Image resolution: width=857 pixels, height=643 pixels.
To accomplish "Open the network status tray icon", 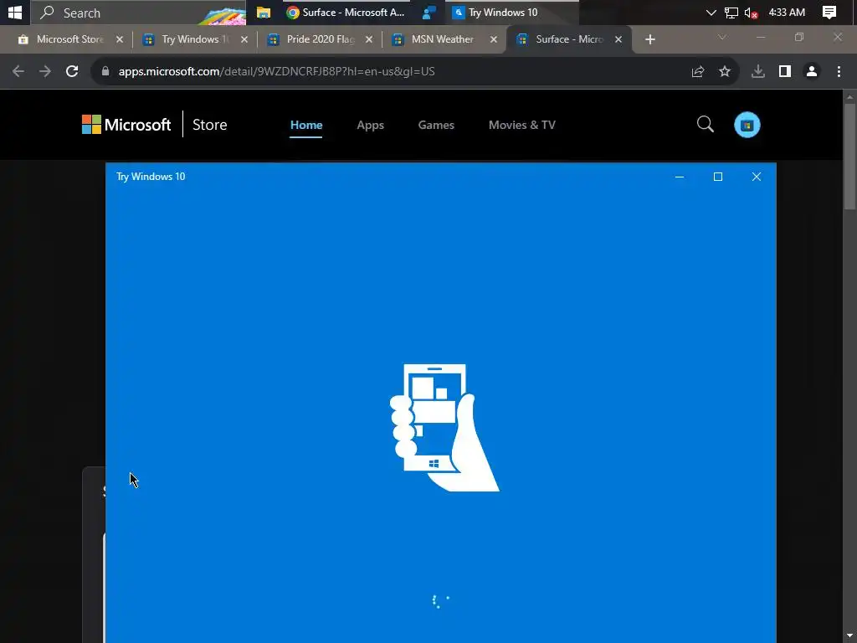I will (731, 13).
